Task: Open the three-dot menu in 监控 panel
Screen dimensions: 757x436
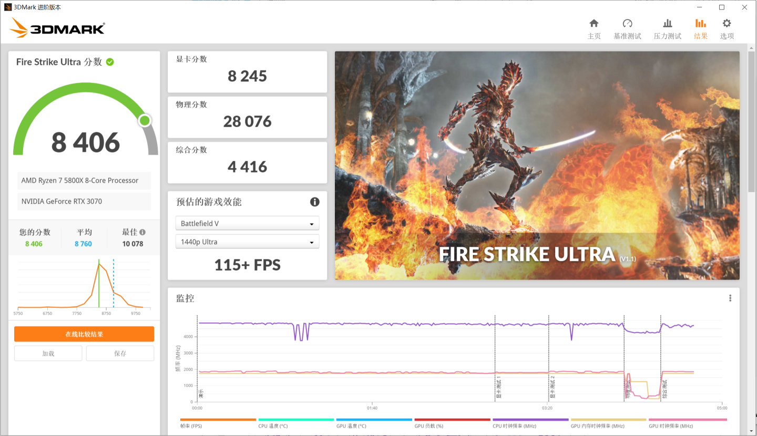Action: [730, 298]
